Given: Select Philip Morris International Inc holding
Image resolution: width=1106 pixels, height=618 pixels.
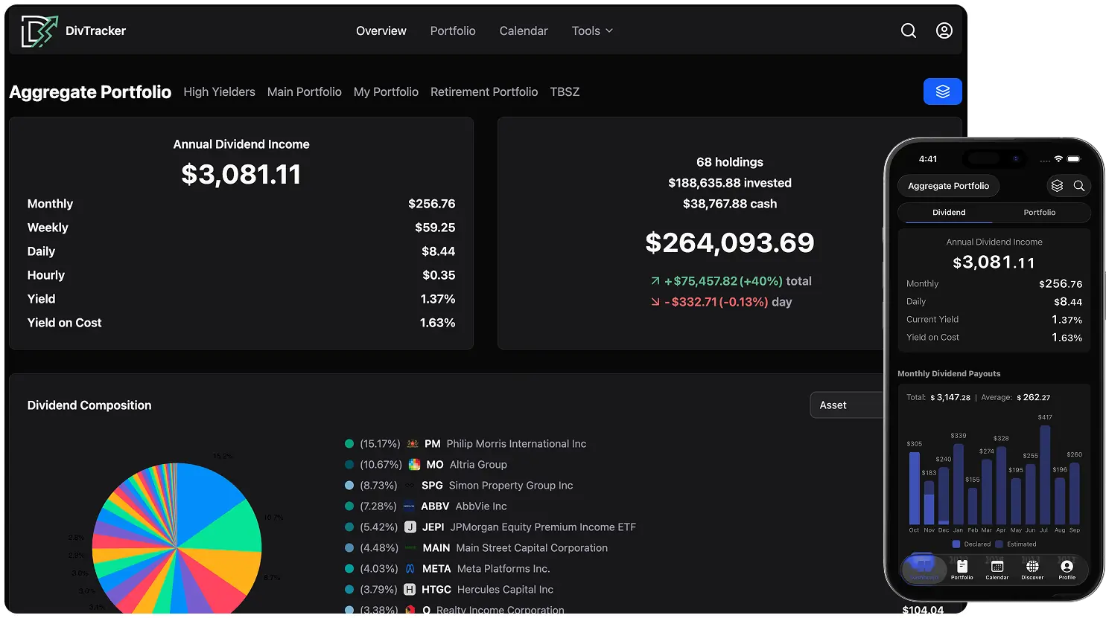Looking at the screenshot, I should click(515, 444).
